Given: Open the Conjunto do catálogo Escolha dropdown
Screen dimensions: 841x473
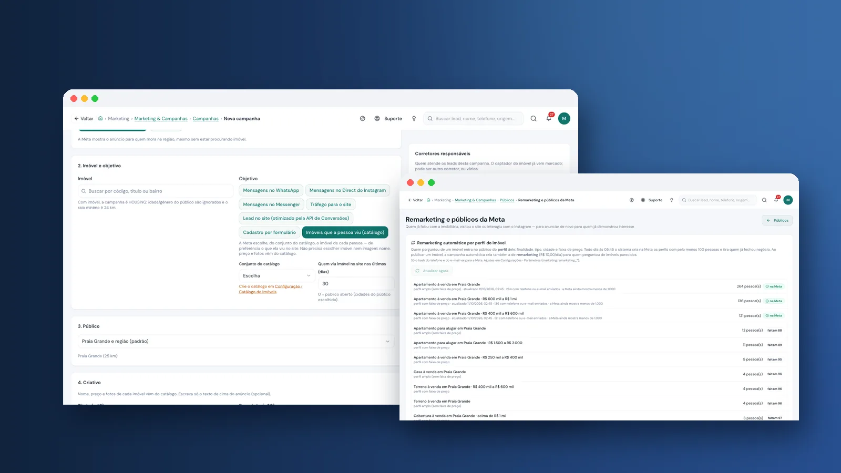Looking at the screenshot, I should 276,275.
